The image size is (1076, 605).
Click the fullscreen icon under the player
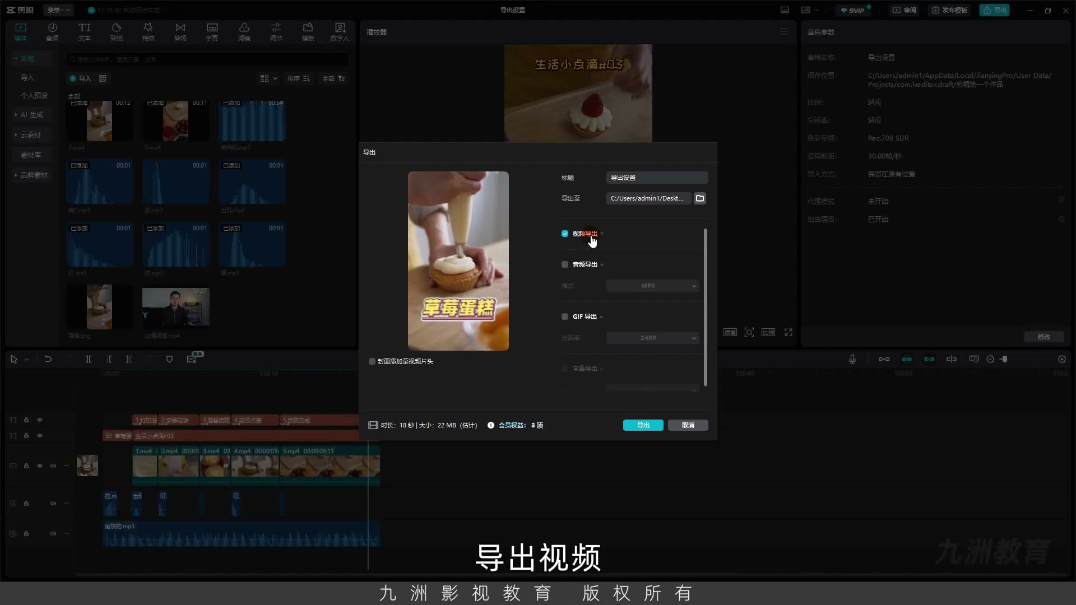pos(789,332)
